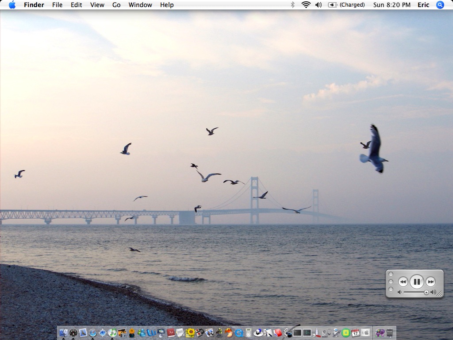Image resolution: width=453 pixels, height=340 pixels.
Task: Open the Trash in the Dock
Action: 390,333
